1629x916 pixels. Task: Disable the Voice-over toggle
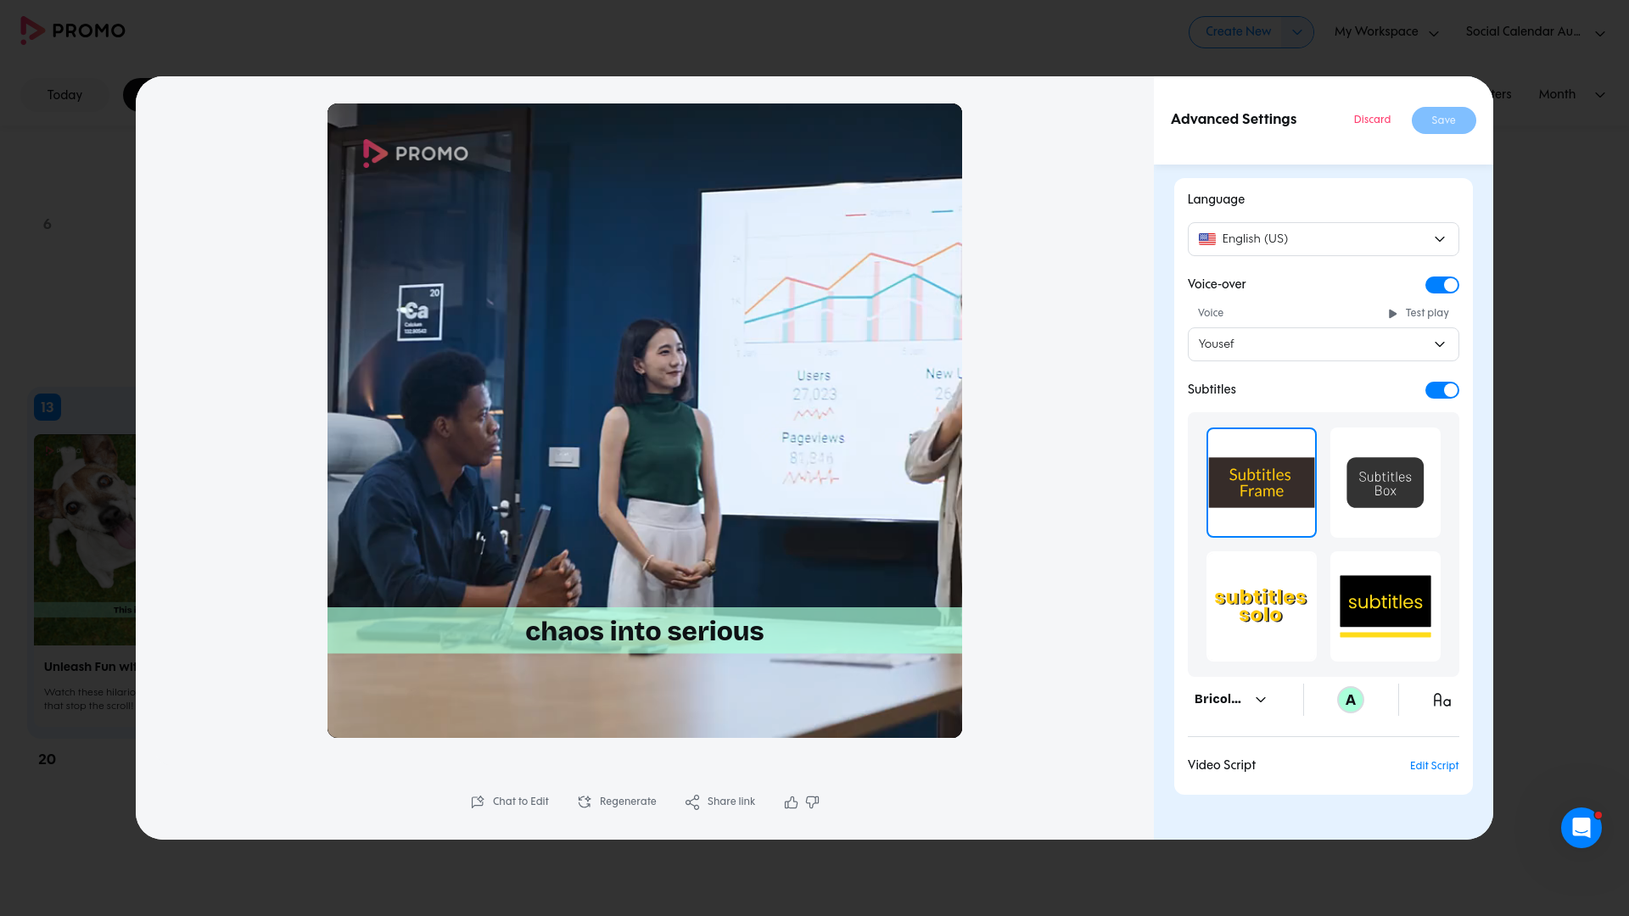[x=1441, y=285]
